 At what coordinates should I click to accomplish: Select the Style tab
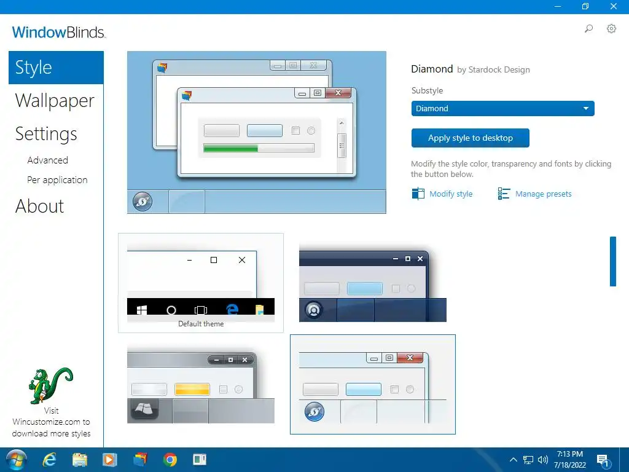pos(56,68)
